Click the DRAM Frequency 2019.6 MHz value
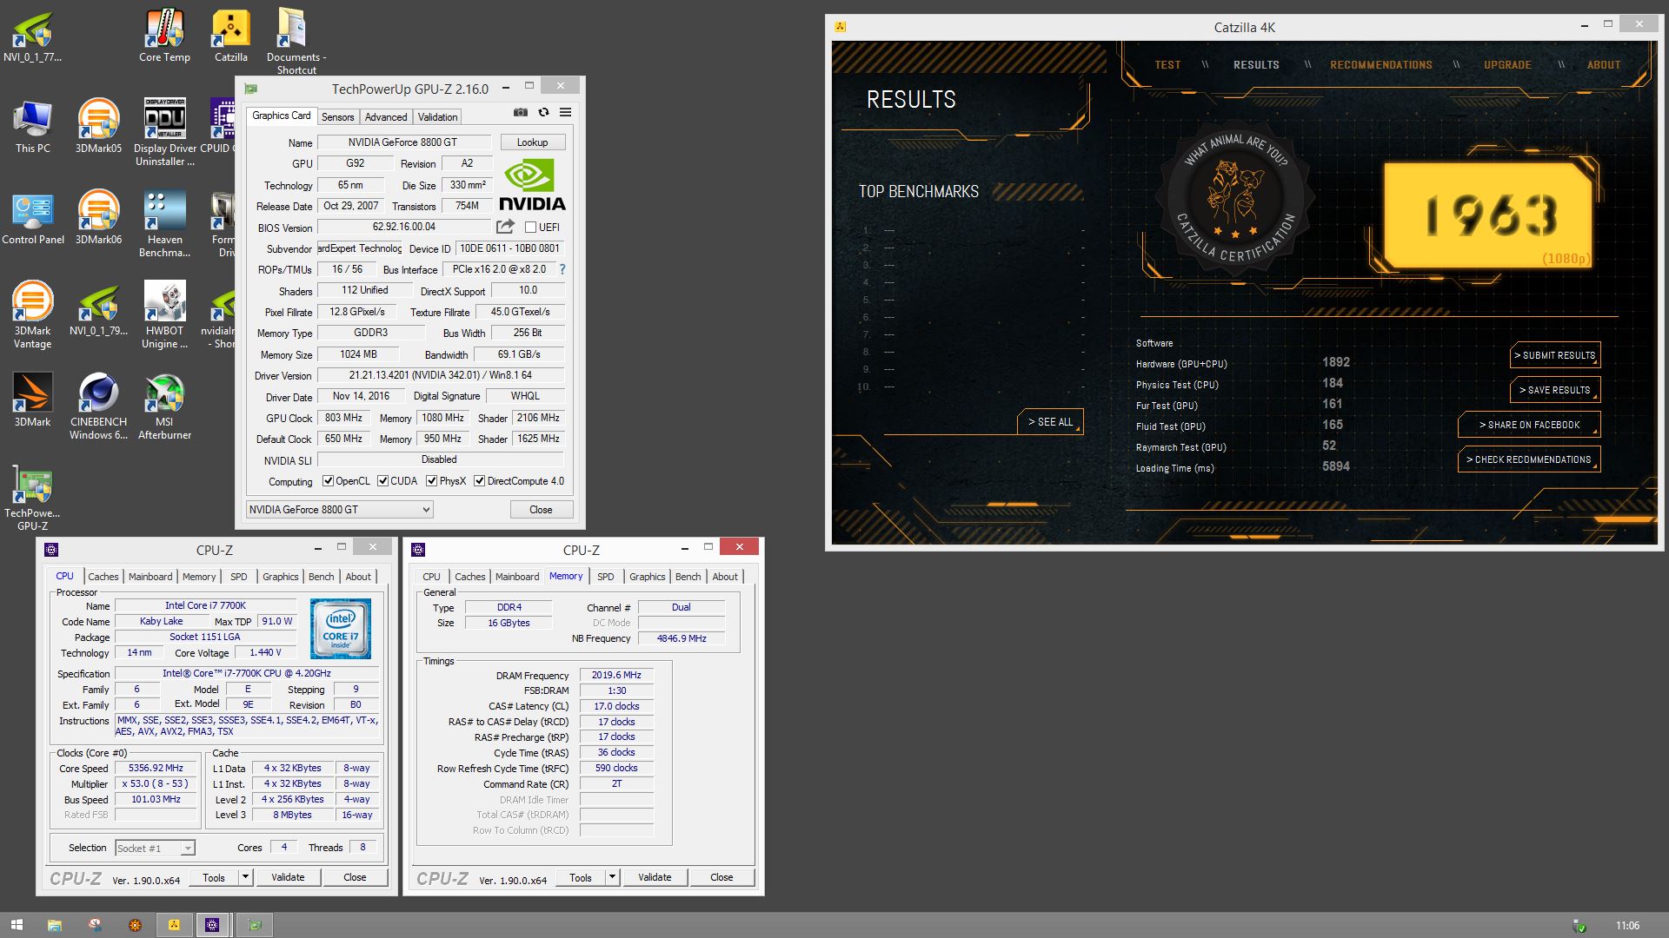 tap(616, 675)
